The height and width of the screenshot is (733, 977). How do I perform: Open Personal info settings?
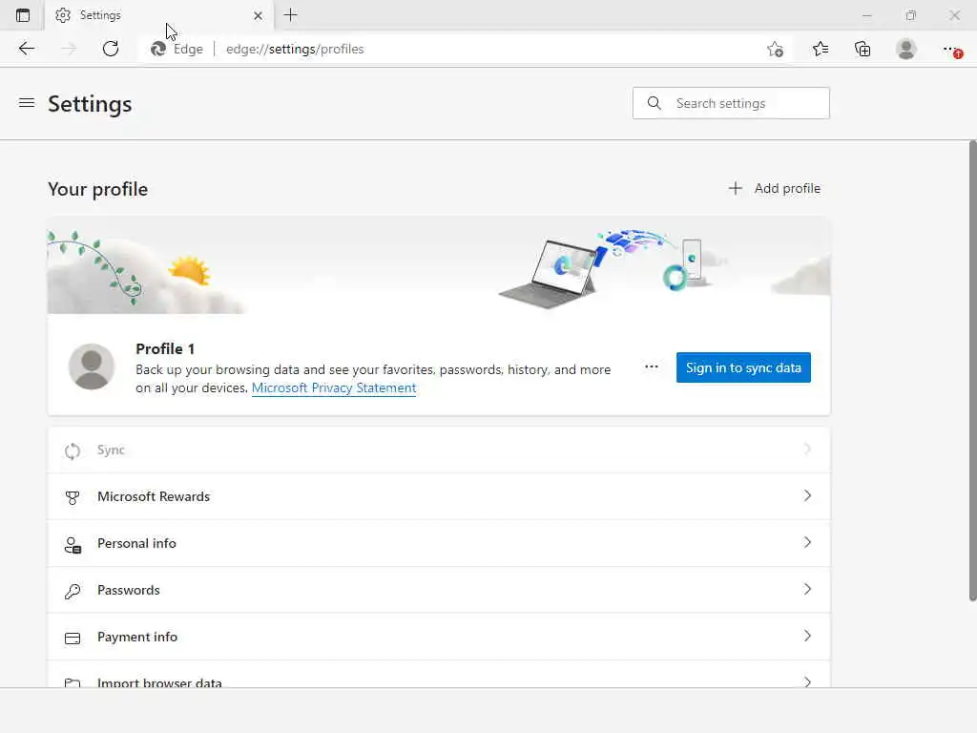tap(439, 543)
